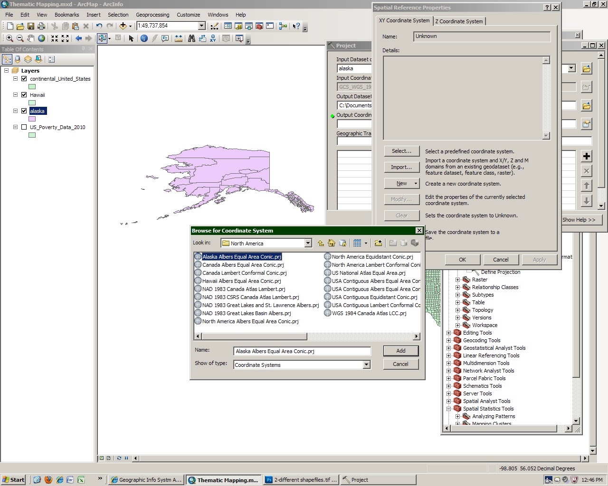Viewport: 608px width, 486px height.
Task: Uncheck the Hawaii layer checkbox
Action: (x=24, y=95)
